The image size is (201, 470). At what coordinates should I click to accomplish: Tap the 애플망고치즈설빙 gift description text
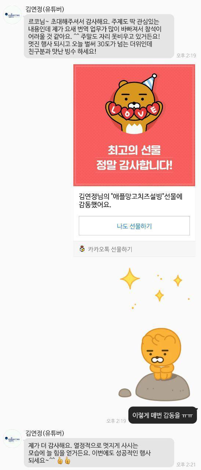click(131, 200)
